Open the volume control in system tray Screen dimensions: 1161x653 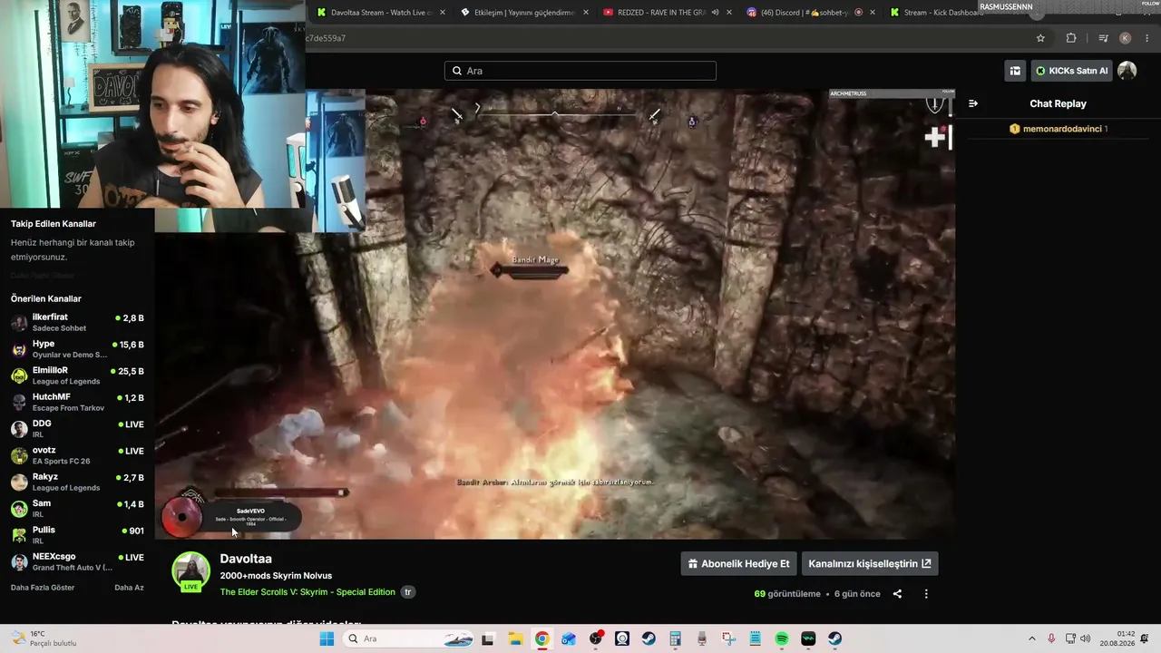(1086, 638)
